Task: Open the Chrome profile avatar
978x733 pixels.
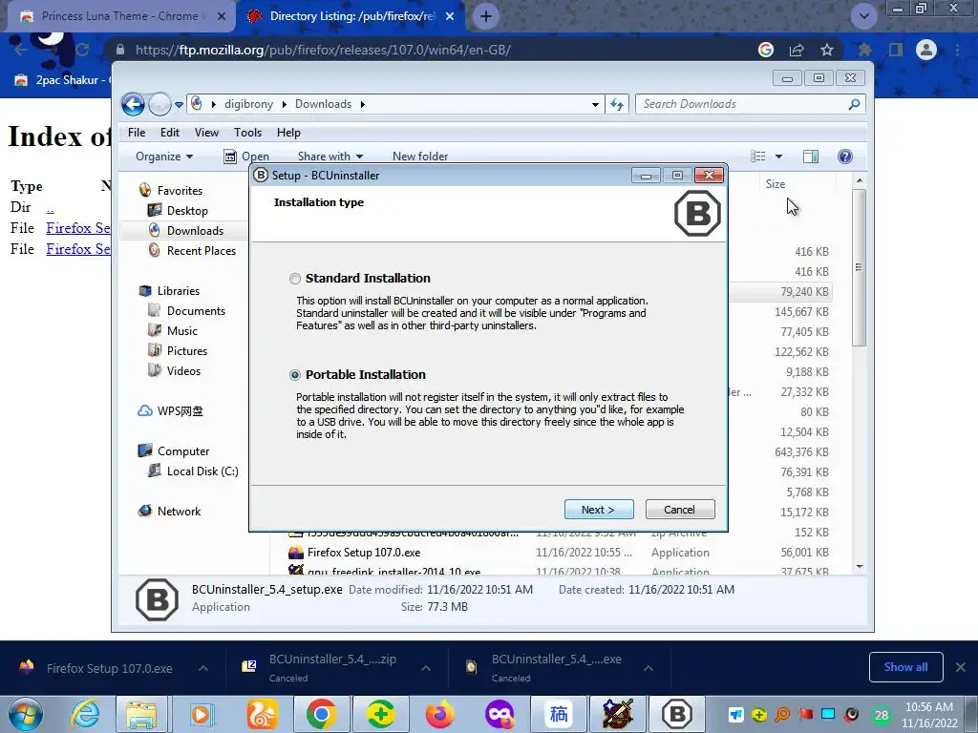Action: pos(926,50)
